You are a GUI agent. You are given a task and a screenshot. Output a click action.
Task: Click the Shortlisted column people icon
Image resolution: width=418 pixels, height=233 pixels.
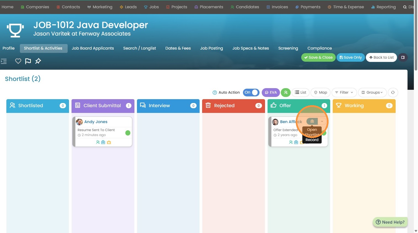[x=12, y=105]
